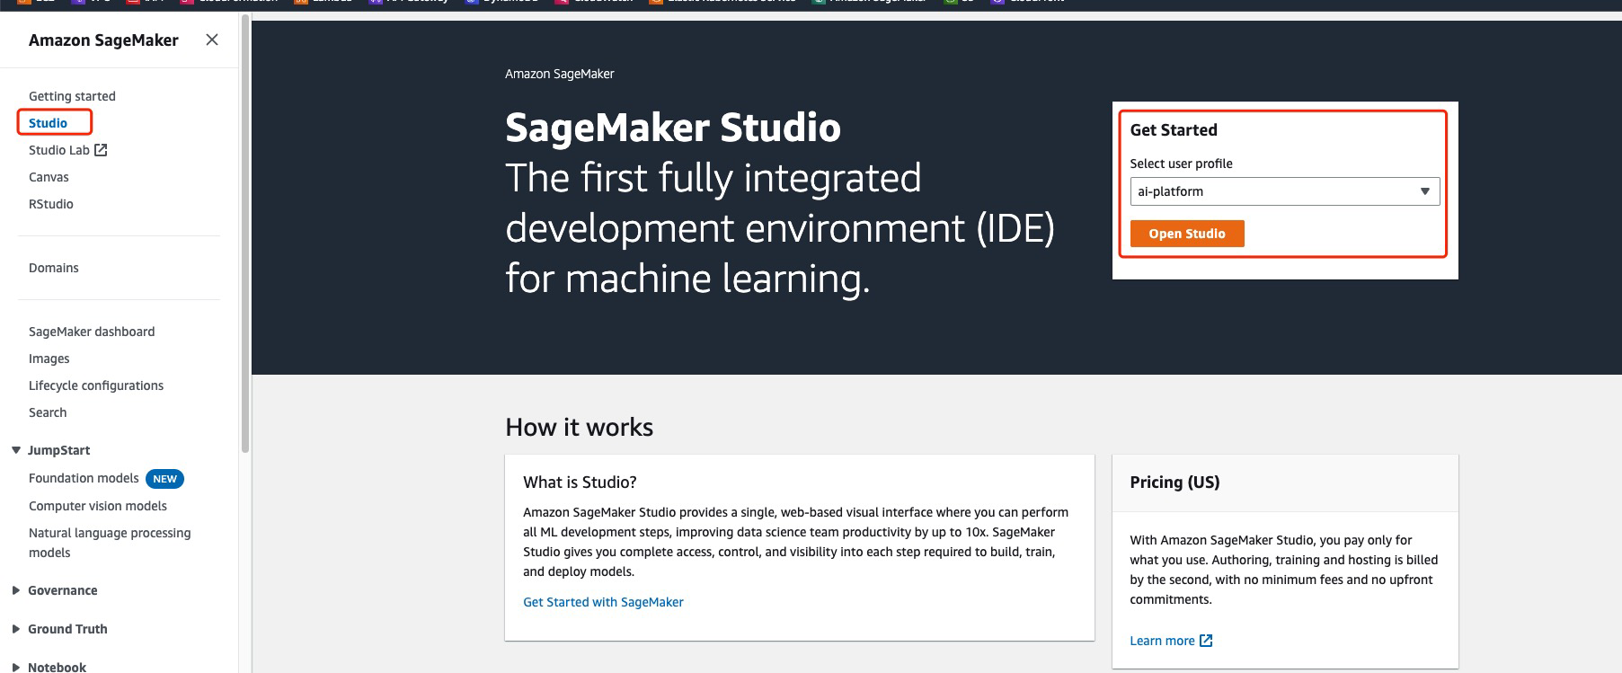Open Lifecycle configurations page
This screenshot has height=673, width=1622.
96,385
